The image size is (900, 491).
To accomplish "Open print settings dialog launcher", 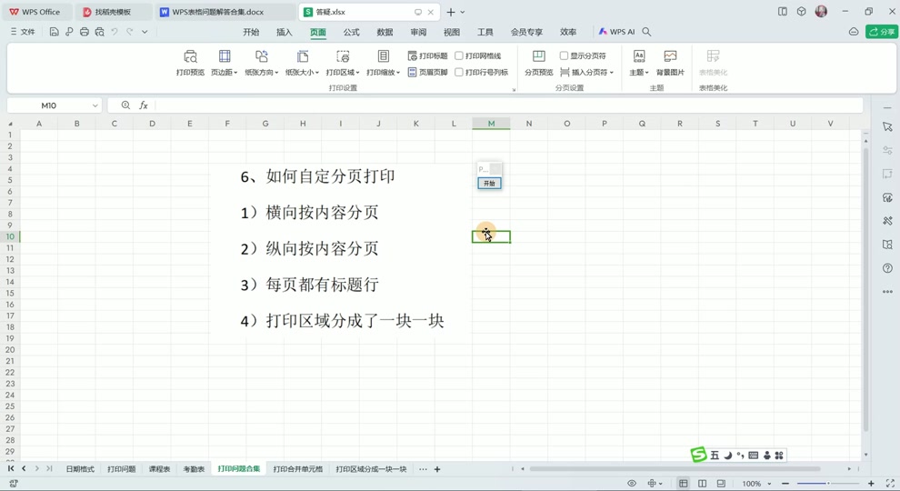I will [514, 89].
